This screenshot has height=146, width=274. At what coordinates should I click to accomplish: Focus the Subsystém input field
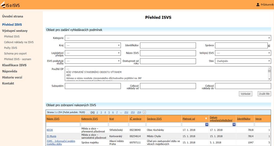click(x=93, y=86)
